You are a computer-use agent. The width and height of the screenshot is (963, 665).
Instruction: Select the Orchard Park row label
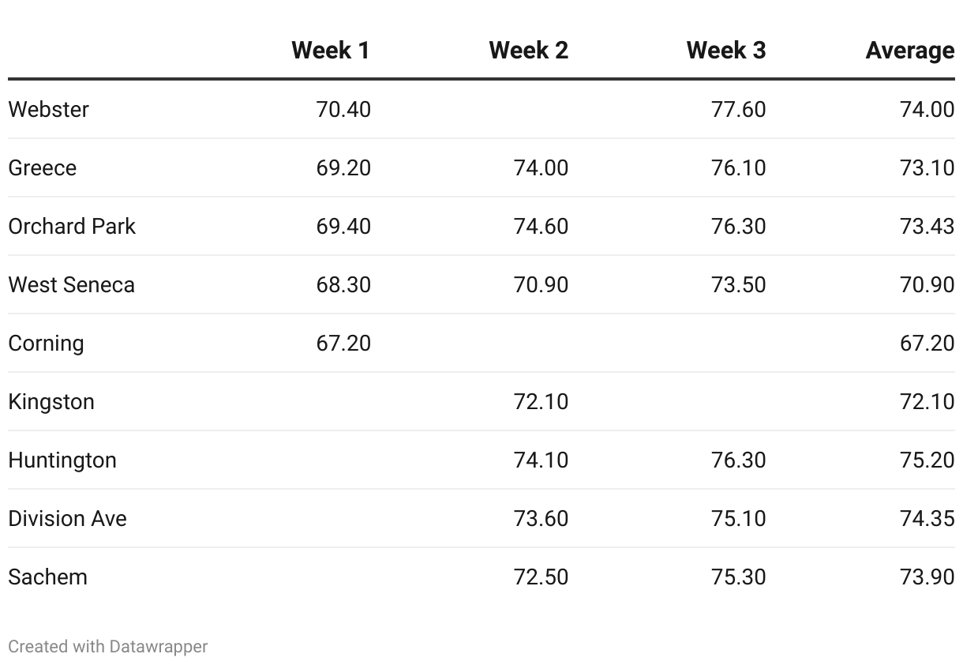(x=72, y=226)
